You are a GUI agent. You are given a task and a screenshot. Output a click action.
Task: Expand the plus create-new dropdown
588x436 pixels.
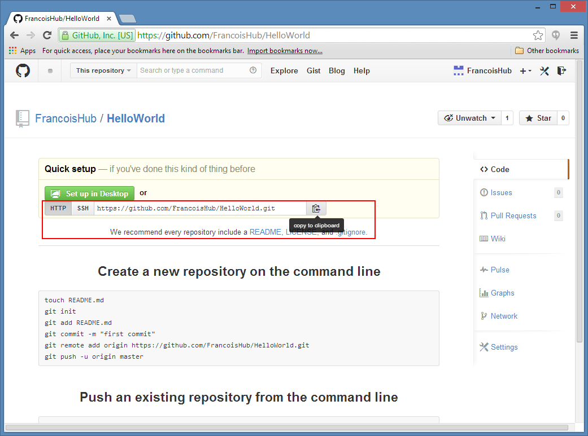pos(525,71)
